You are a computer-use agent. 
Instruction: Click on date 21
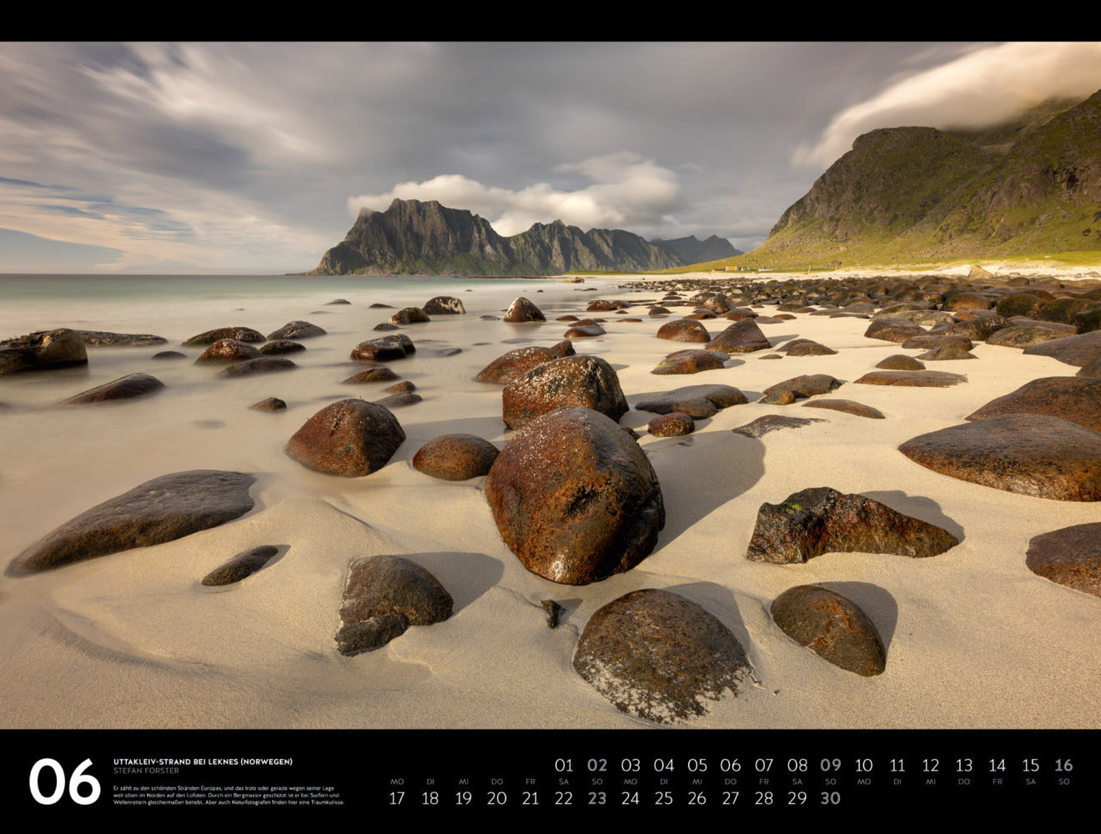coord(530,798)
